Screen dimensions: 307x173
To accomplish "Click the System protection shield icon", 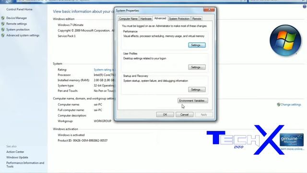I will coord(3,30).
